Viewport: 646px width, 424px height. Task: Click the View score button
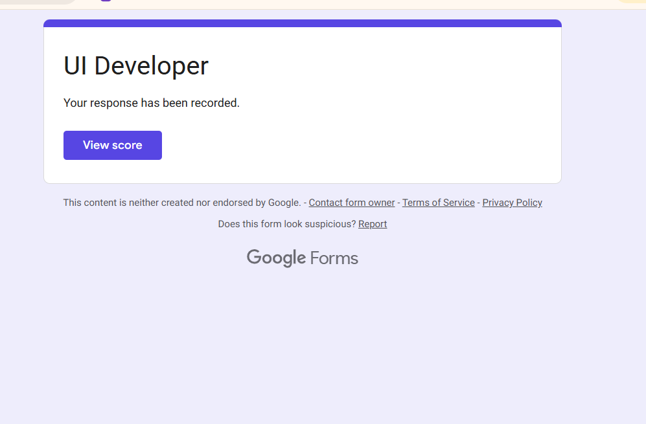coord(113,145)
